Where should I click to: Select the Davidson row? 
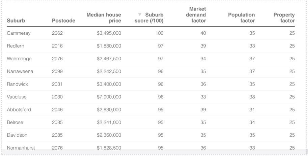(17, 135)
